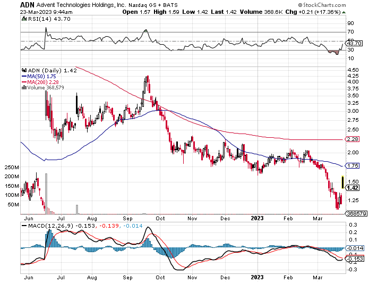369x283 pixels.
Task: Click the blue MA(50) line swatch
Action: (24, 77)
